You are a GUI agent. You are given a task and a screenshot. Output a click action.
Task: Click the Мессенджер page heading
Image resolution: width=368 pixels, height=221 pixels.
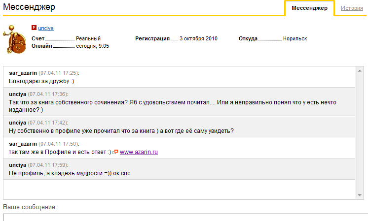click(x=29, y=7)
